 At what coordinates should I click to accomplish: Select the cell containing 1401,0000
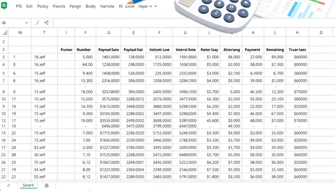(109, 57)
